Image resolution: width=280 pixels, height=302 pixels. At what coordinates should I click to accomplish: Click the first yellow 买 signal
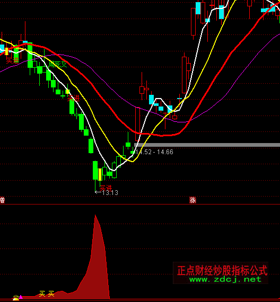coord(42,294)
